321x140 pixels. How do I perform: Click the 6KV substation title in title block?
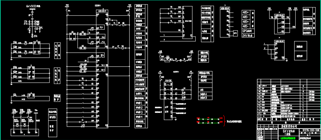point(289,131)
